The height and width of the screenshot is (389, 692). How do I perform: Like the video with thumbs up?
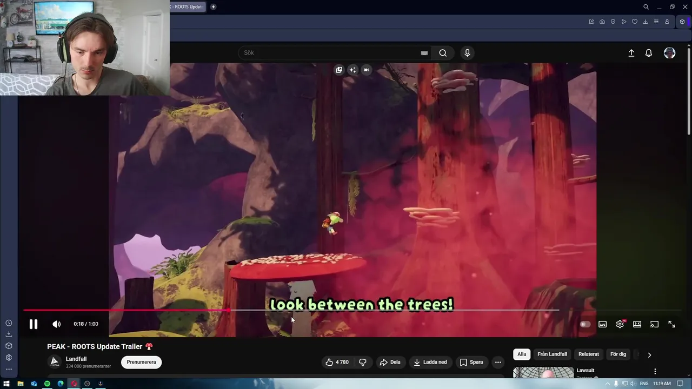337,362
